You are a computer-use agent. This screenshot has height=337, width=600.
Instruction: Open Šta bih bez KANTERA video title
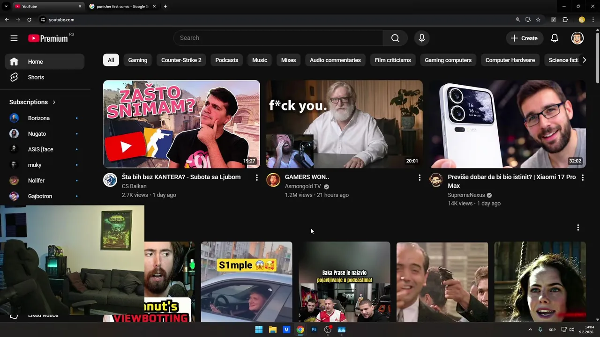coord(181,177)
